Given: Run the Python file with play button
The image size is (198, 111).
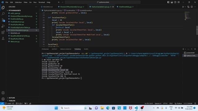Looking at the screenshot, I should pos(183,7).
